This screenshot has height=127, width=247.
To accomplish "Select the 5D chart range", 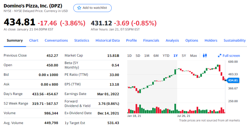I will pos(138,56).
